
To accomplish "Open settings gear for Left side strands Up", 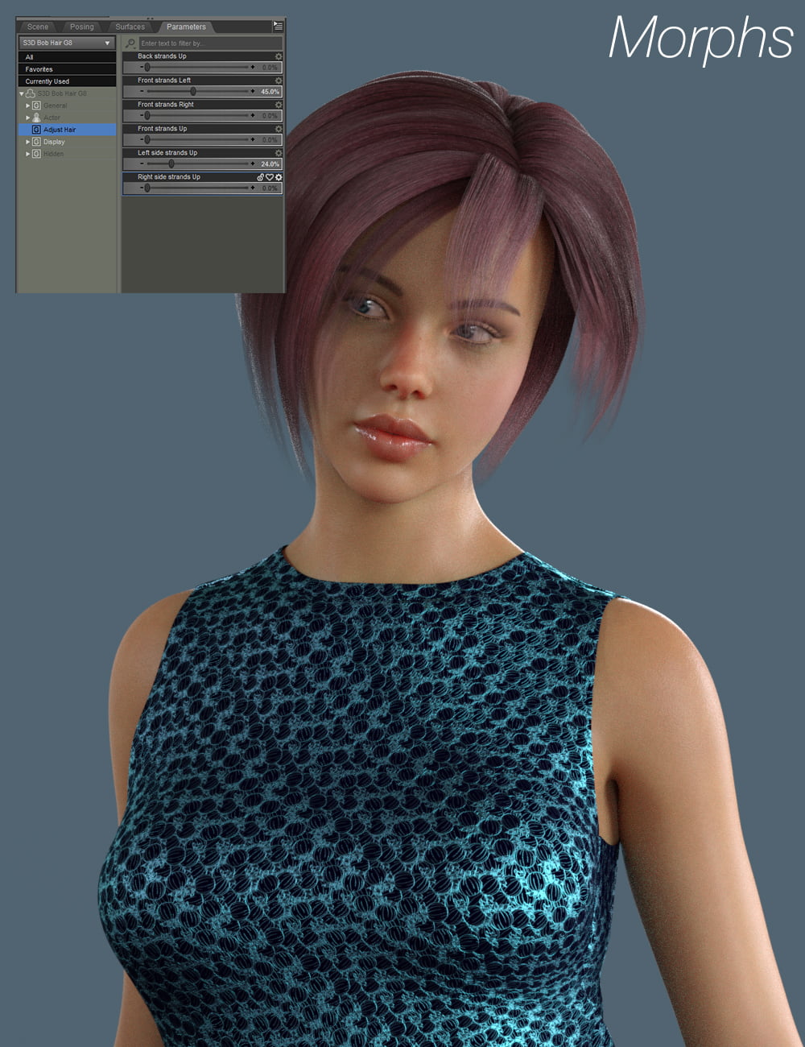I will (x=278, y=152).
